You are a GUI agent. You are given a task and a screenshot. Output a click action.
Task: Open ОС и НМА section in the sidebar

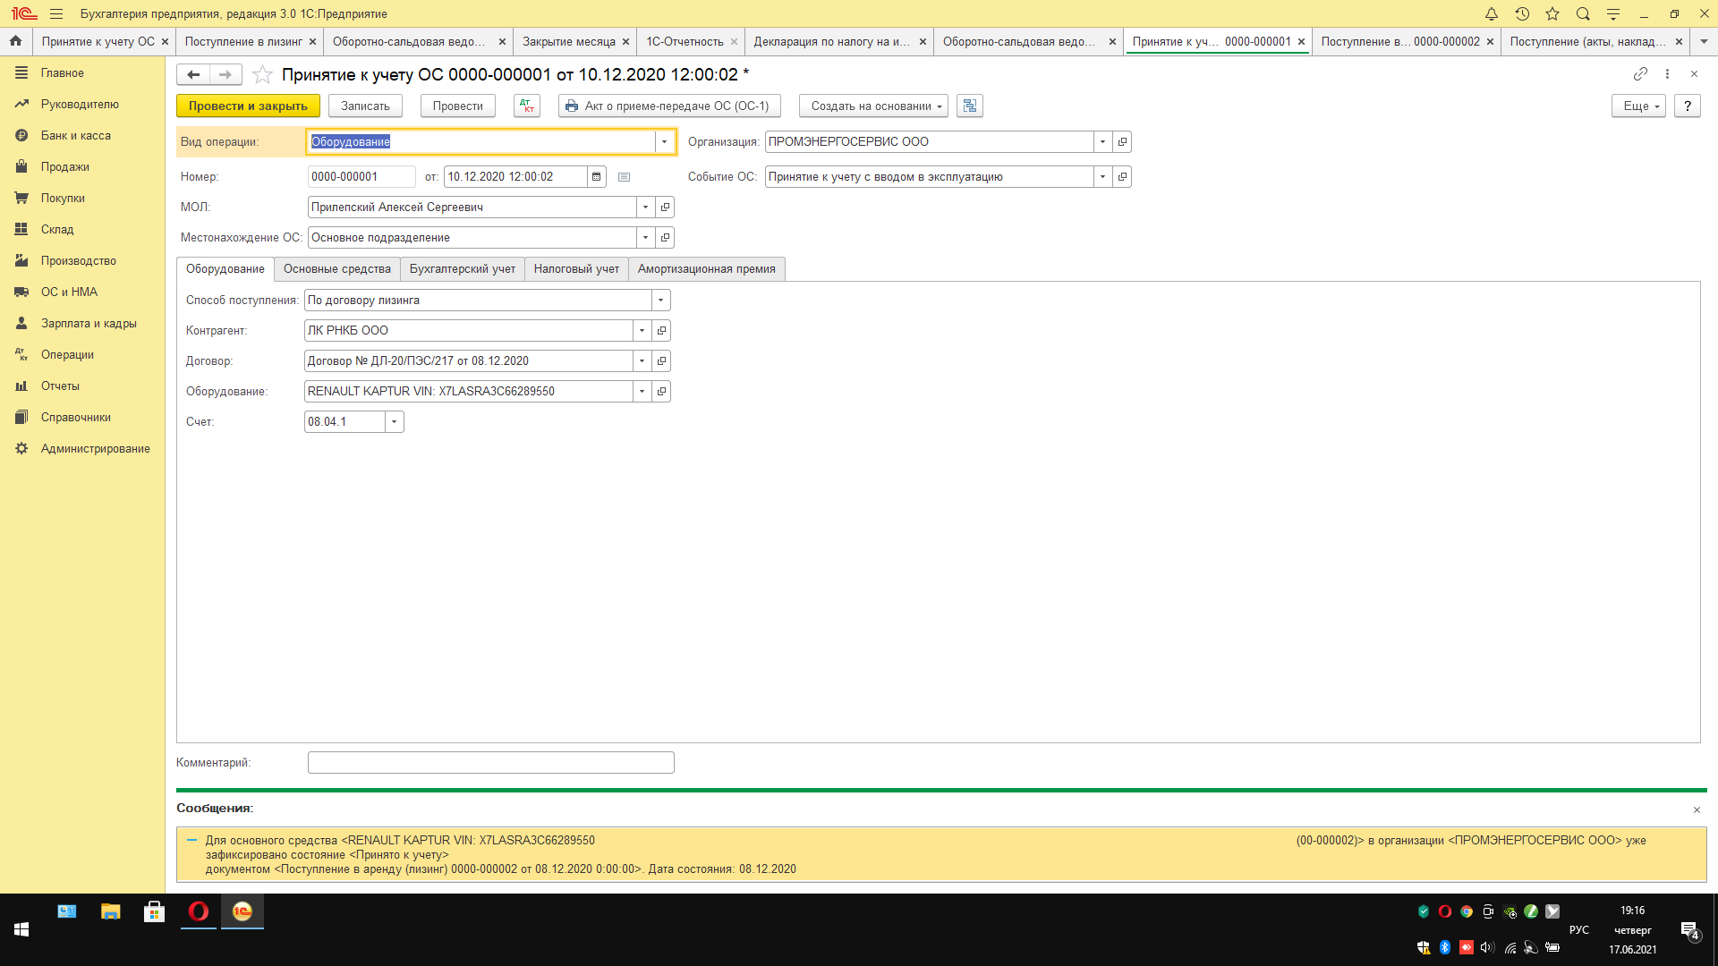point(69,292)
